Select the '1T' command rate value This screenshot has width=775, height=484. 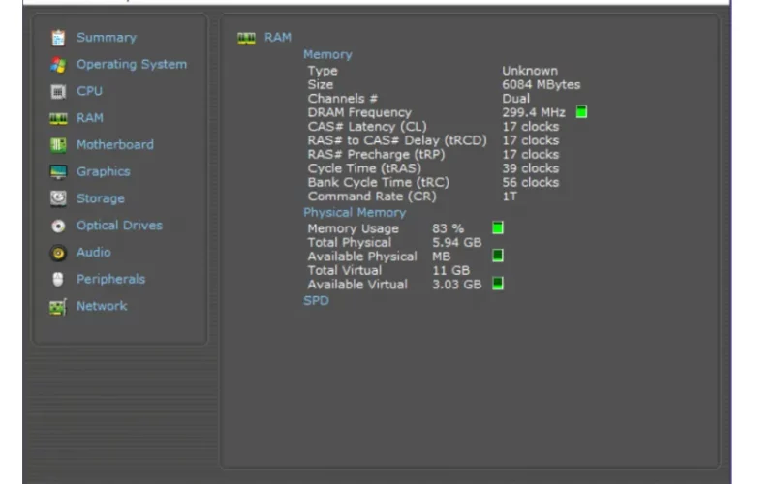(x=510, y=197)
